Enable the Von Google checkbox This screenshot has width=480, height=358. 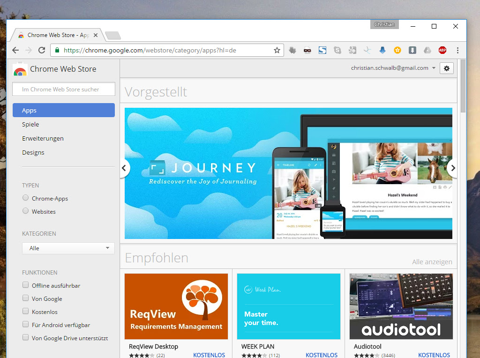click(25, 298)
